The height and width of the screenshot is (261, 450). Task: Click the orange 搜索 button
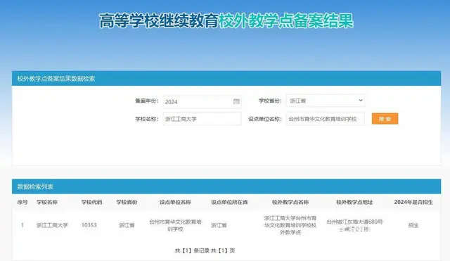(x=385, y=119)
